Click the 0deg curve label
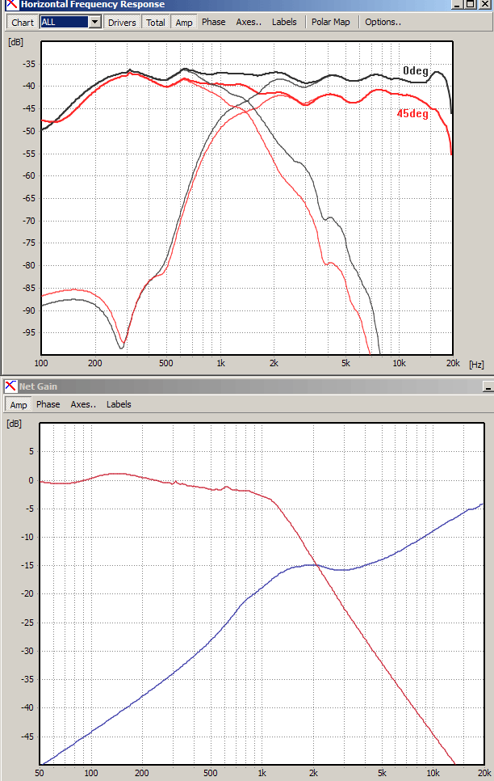 (416, 70)
